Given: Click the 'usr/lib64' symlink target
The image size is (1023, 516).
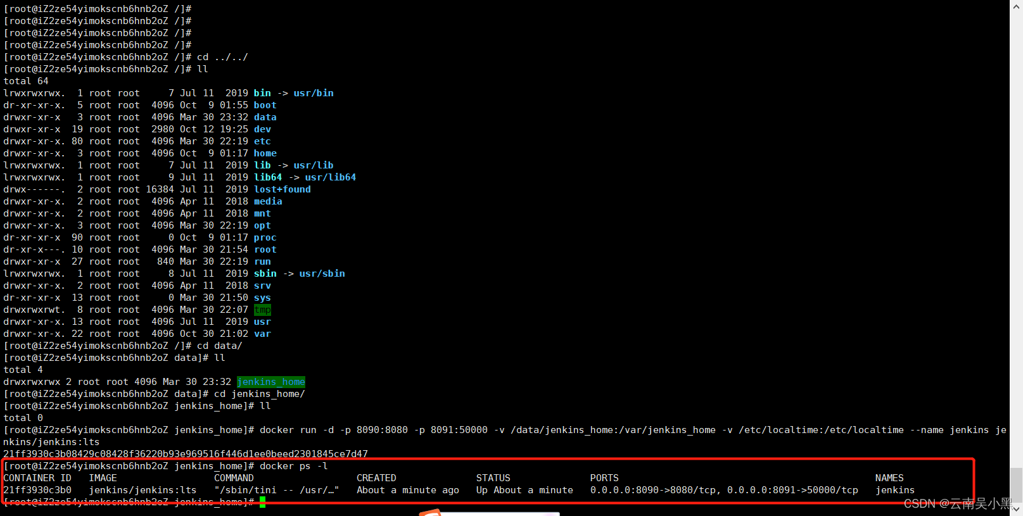Looking at the screenshot, I should pyautogui.click(x=331, y=177).
